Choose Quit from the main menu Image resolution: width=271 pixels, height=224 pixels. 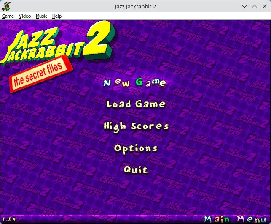click(x=136, y=169)
